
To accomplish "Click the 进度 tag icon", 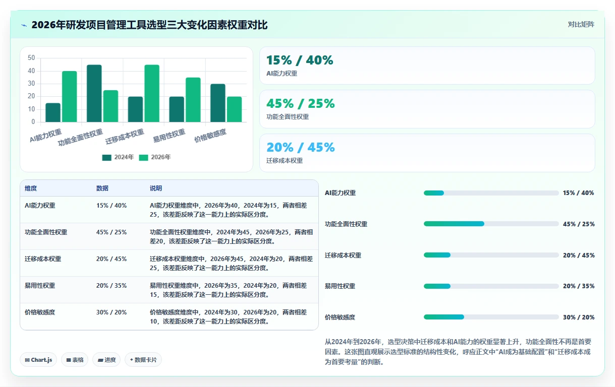I will 100,360.
